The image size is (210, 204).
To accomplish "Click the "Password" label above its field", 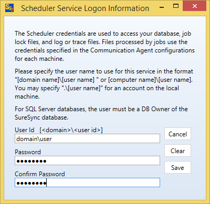I will 28,152.
